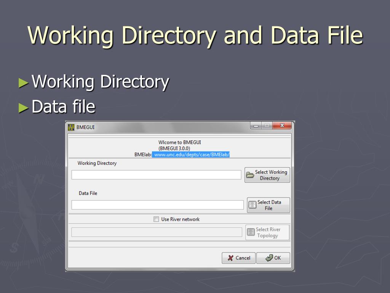Click the 'Wlcome to BMEGUI' text
390x293 pixels.
[180, 142]
